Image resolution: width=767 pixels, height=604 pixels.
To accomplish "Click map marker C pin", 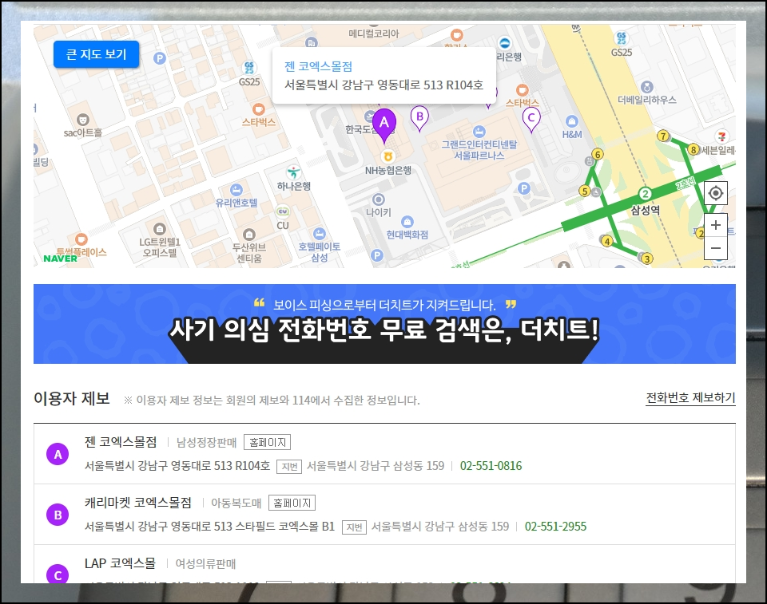I will pos(531,119).
